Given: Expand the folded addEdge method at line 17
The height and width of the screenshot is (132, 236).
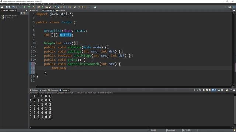Looking at the screenshot, I should [35, 51].
